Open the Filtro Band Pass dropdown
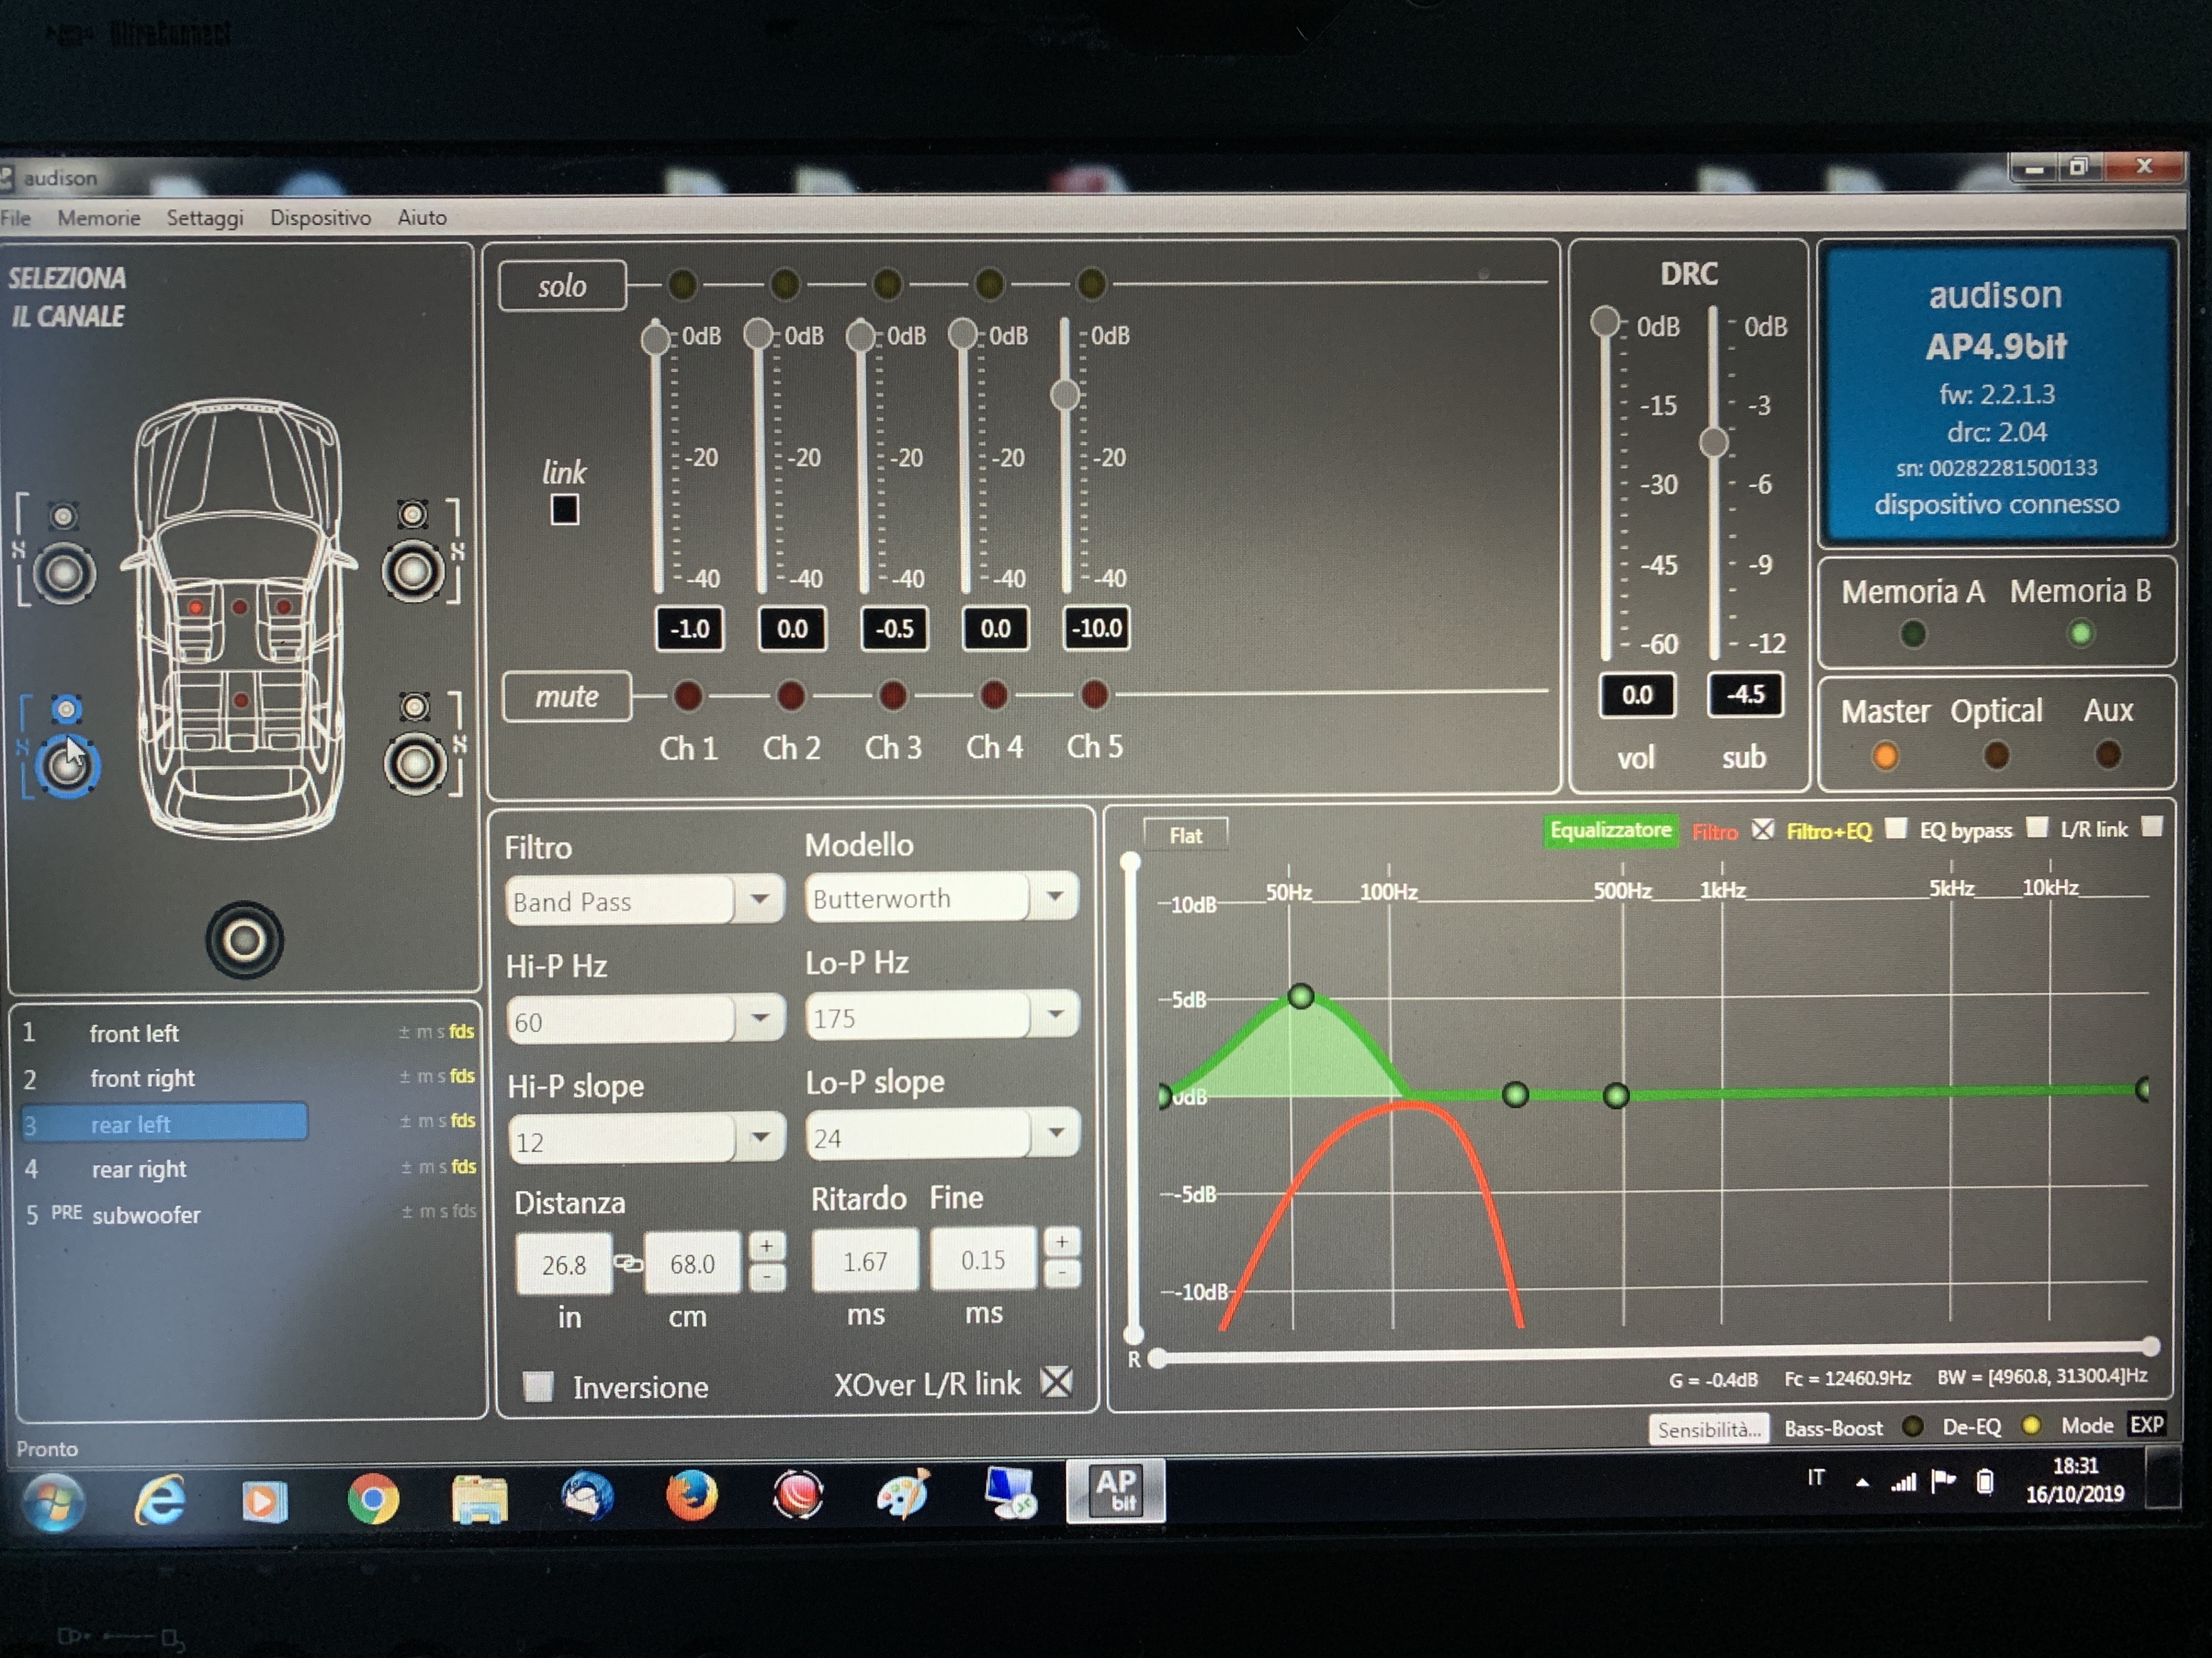This screenshot has width=2212, height=1658. 645,900
